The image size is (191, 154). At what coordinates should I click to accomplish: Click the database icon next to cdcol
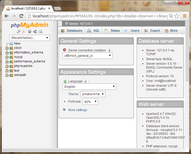pos(11,48)
